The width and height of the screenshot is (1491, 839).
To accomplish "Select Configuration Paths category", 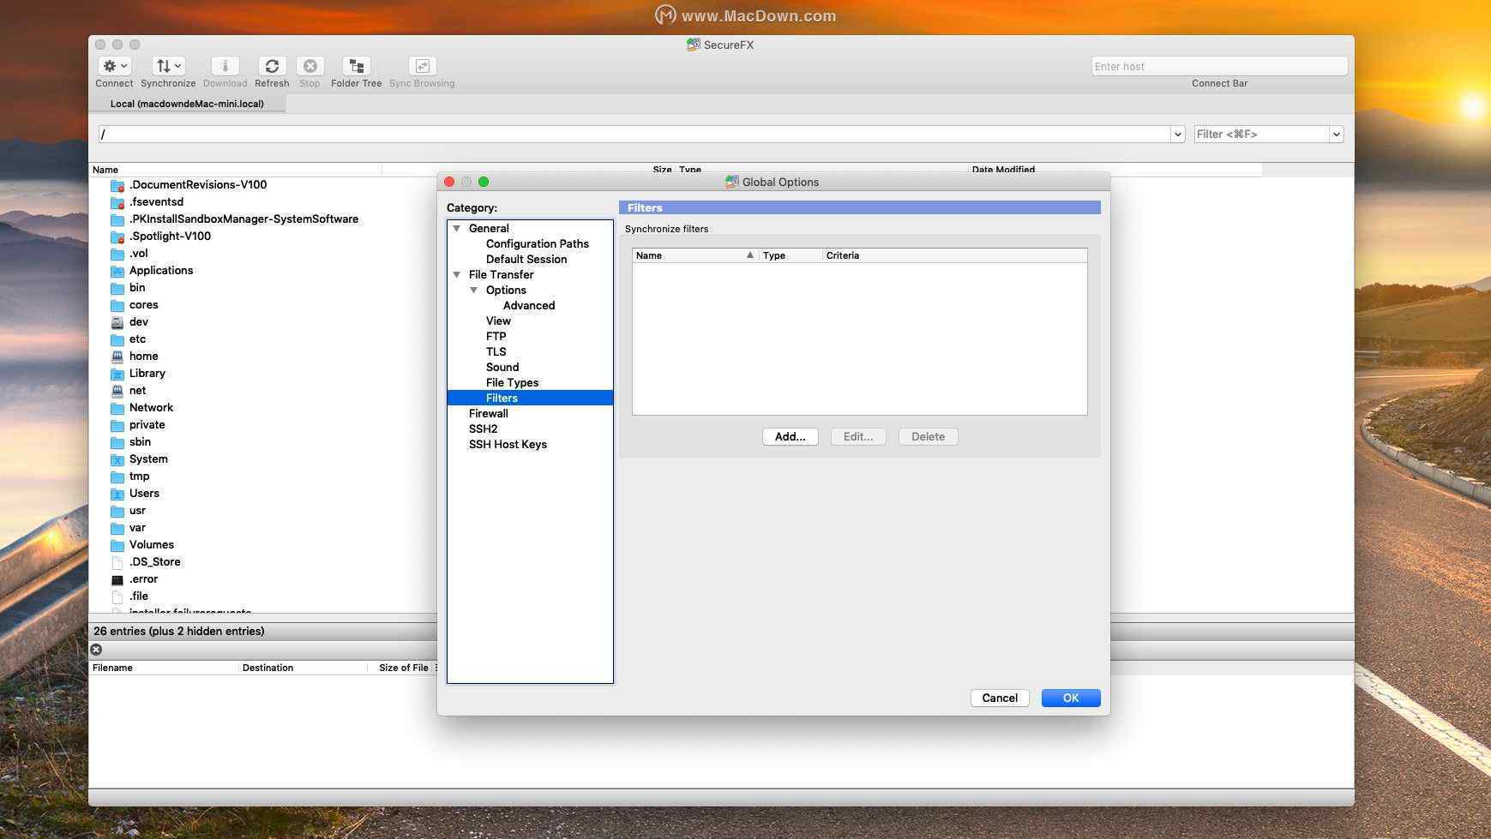I will 537,243.
